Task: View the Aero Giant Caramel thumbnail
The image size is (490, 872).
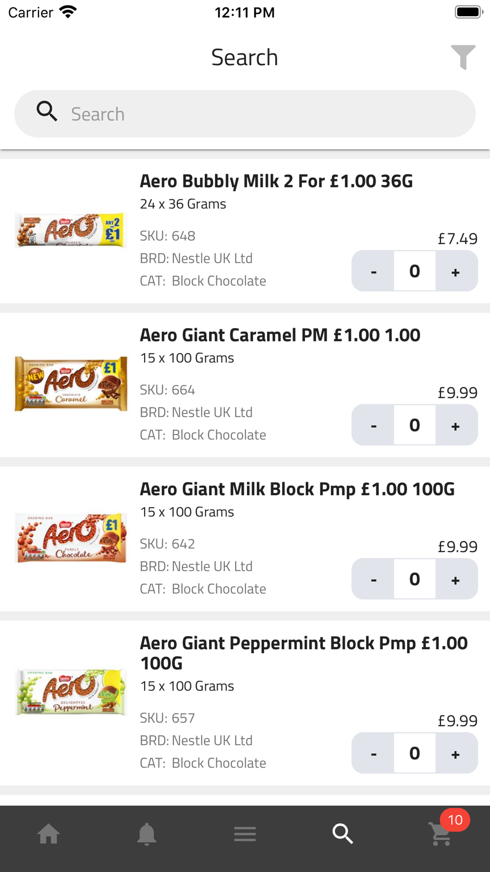Action: coord(71,384)
